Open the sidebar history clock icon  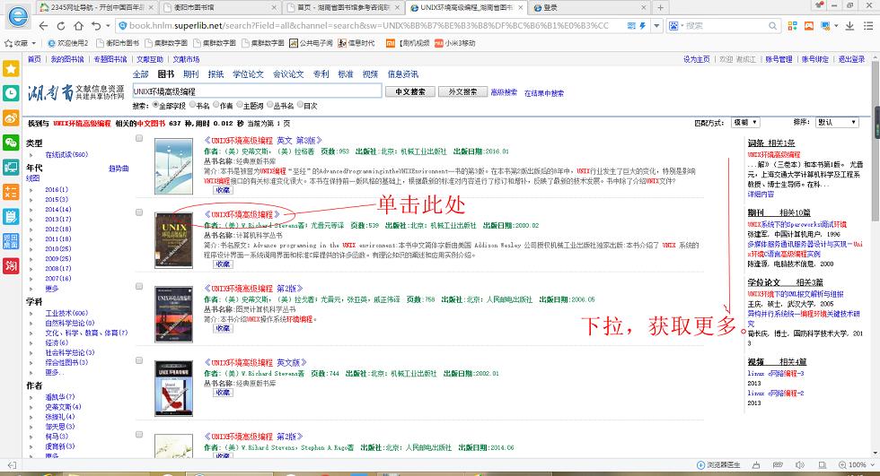pos(11,93)
